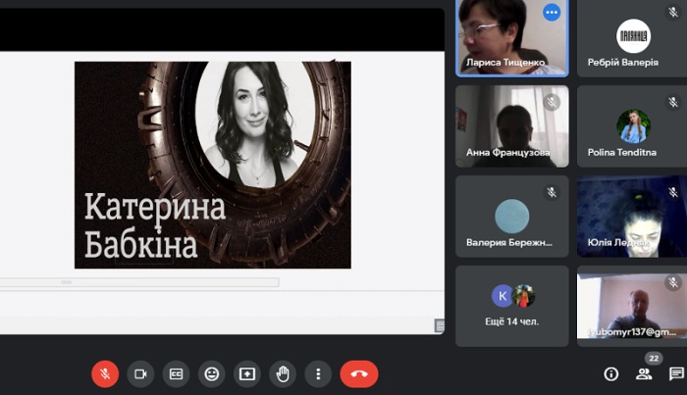The height and width of the screenshot is (395, 687).
Task: Open the emoji reactions picker
Action: click(x=211, y=373)
